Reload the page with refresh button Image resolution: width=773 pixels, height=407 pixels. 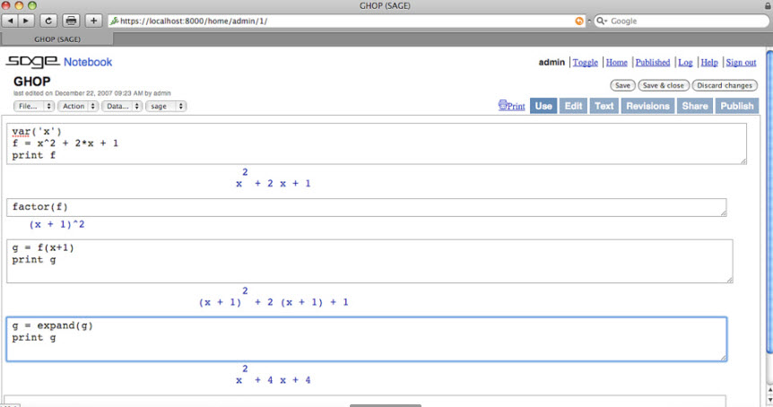pos(48,21)
